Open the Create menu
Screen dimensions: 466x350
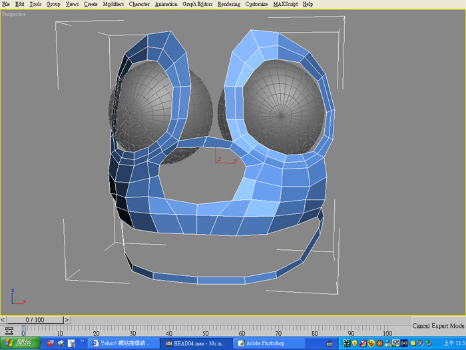pos(91,4)
